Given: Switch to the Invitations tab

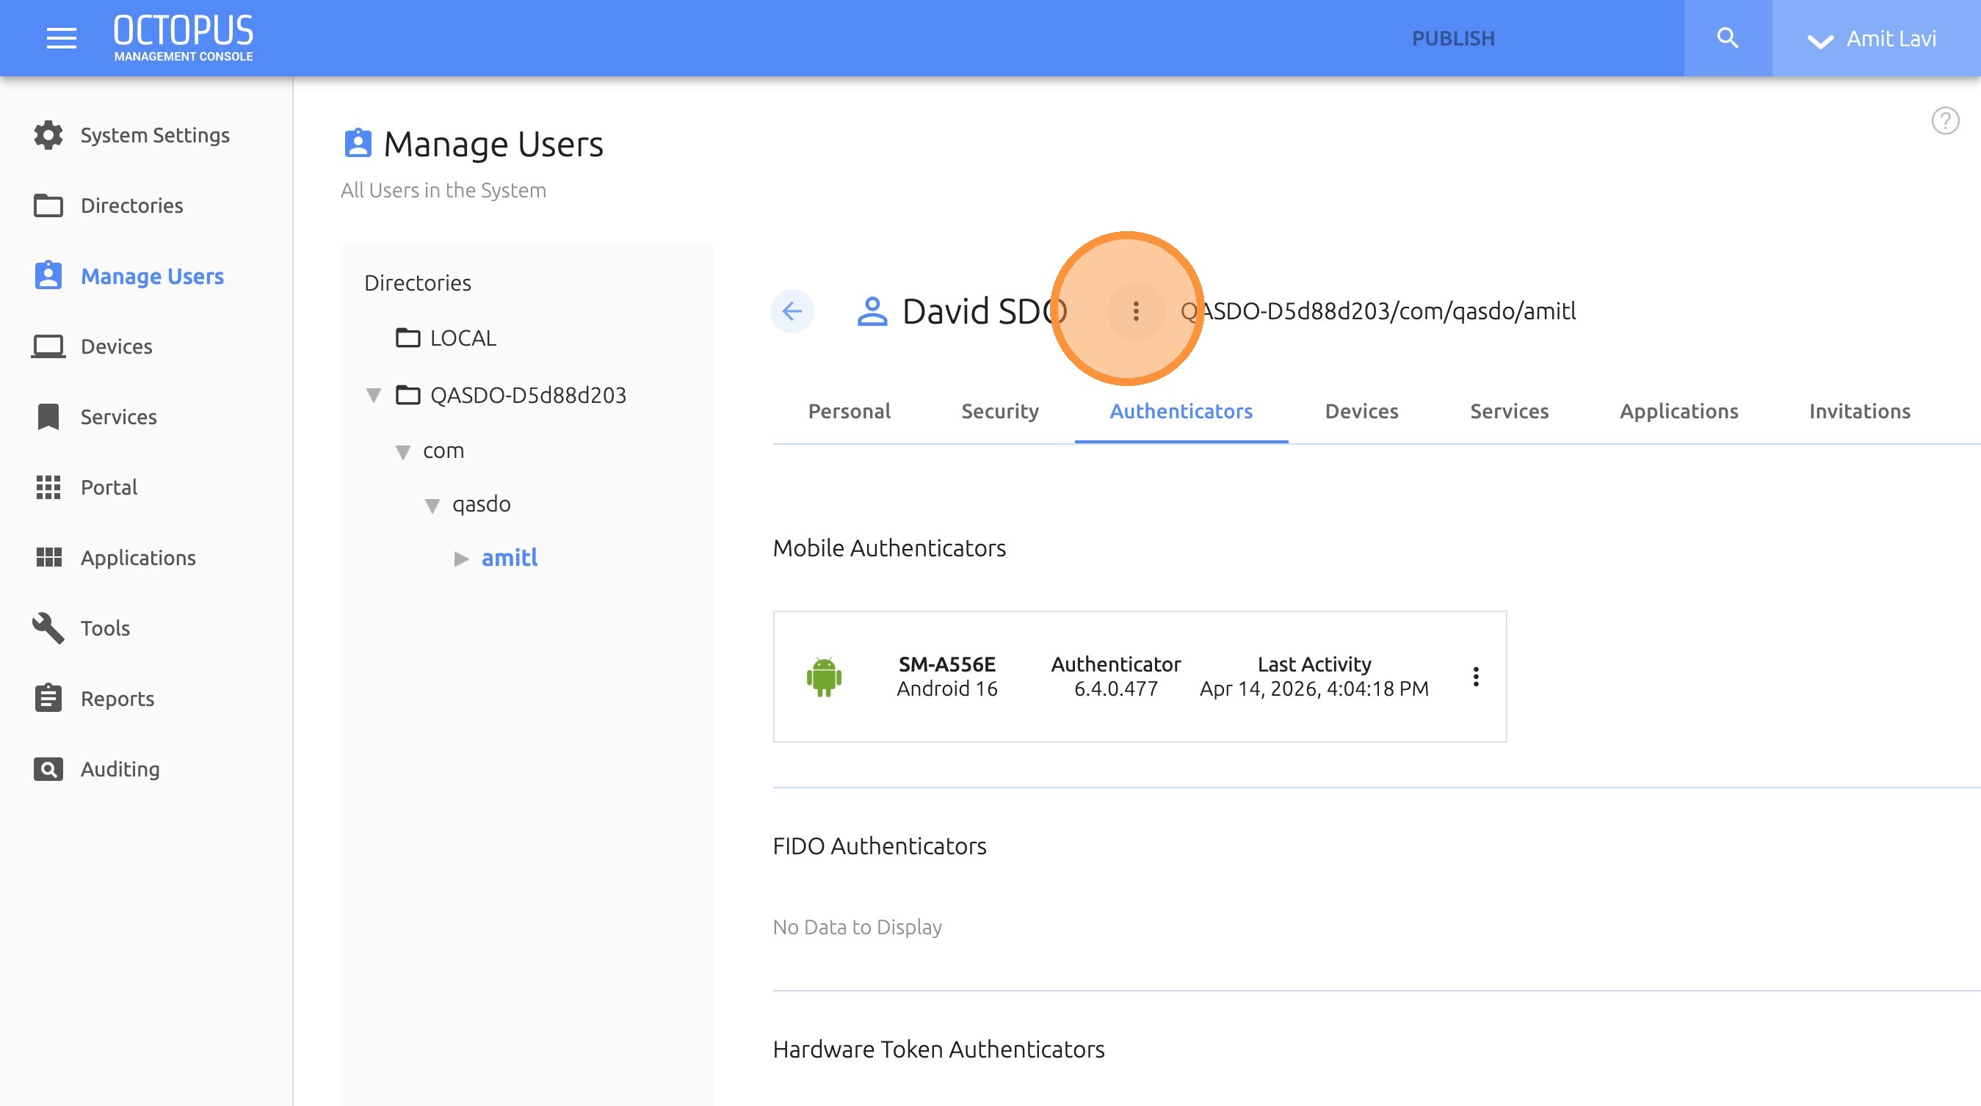Looking at the screenshot, I should 1858,411.
